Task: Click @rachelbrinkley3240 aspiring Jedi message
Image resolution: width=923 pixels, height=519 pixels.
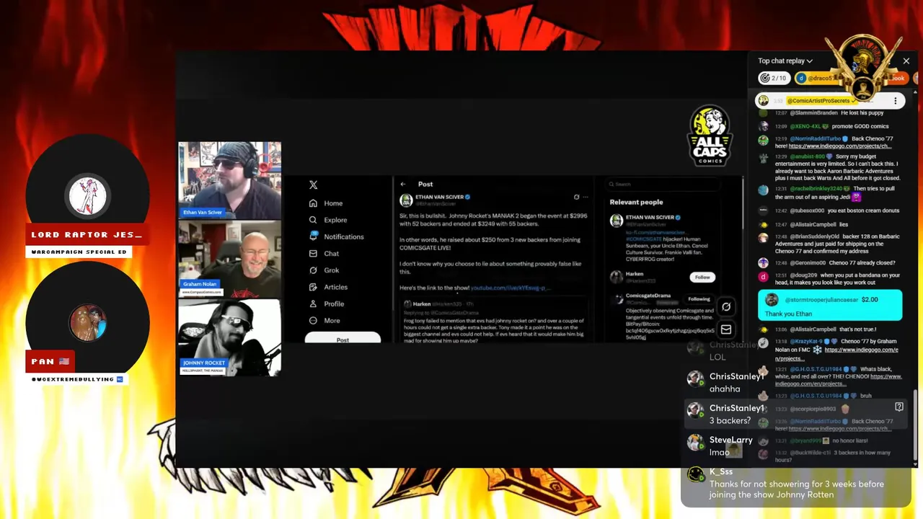Action: tap(828, 192)
